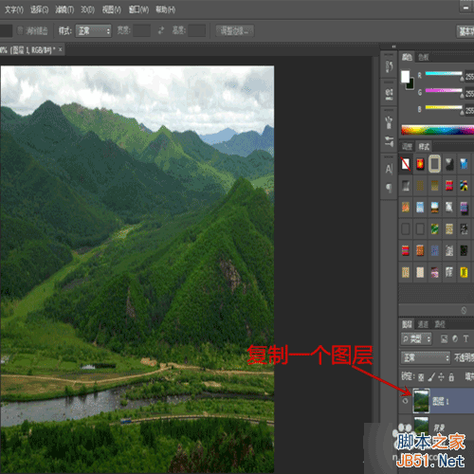
Task: Open the 文字(Y) menu
Action: 14,9
